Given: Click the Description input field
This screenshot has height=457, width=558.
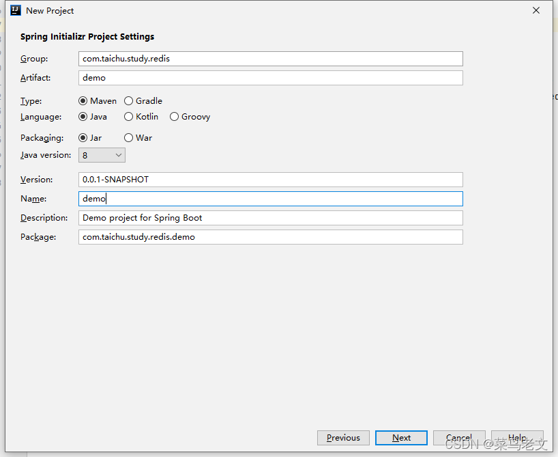Looking at the screenshot, I should coord(270,218).
